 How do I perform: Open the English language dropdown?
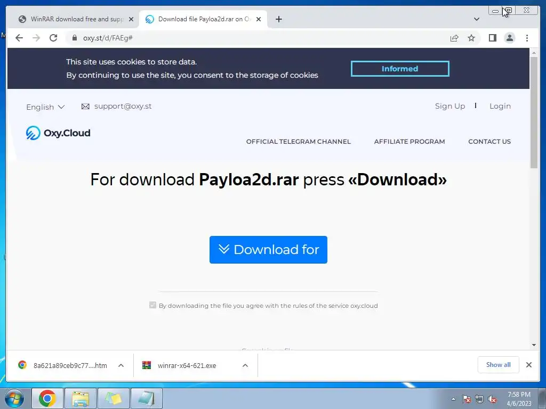point(45,107)
